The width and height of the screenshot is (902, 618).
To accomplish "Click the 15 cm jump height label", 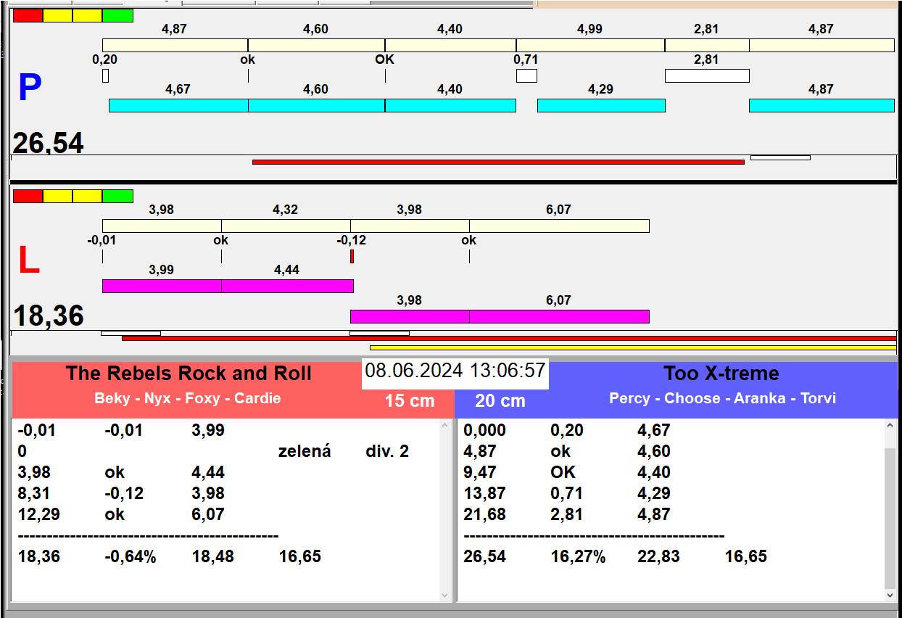I will [x=410, y=400].
